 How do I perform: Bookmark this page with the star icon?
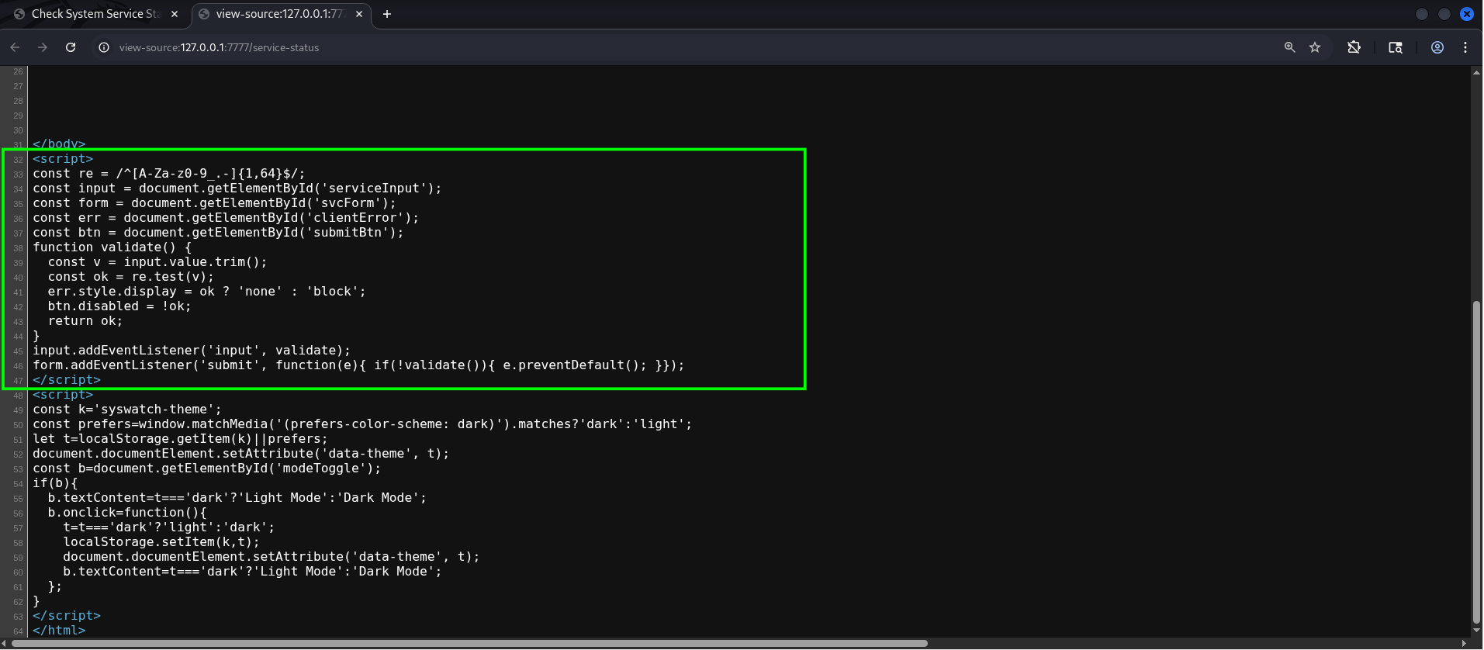pyautogui.click(x=1315, y=47)
